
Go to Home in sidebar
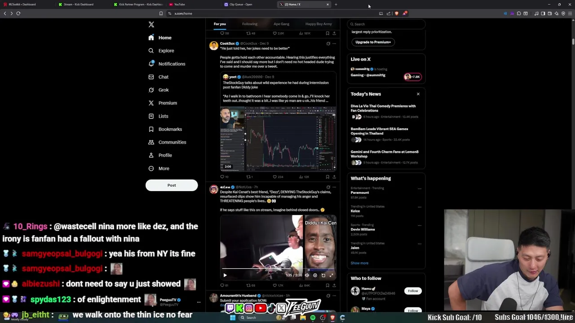(160, 38)
